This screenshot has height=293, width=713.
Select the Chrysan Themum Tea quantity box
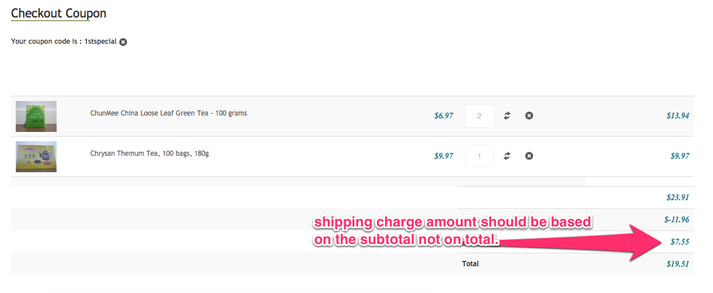479,156
